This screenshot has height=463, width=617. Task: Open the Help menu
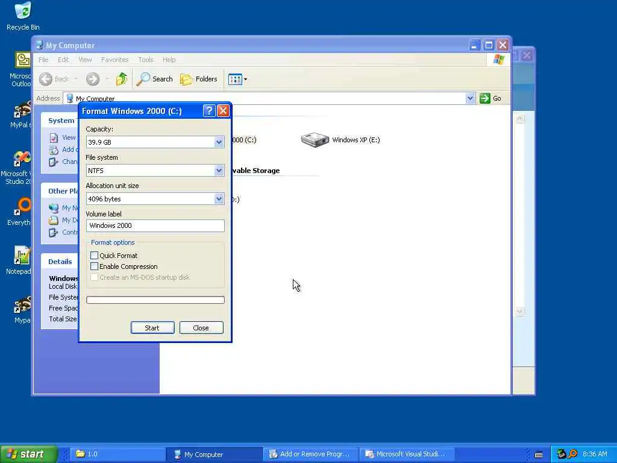[169, 60]
